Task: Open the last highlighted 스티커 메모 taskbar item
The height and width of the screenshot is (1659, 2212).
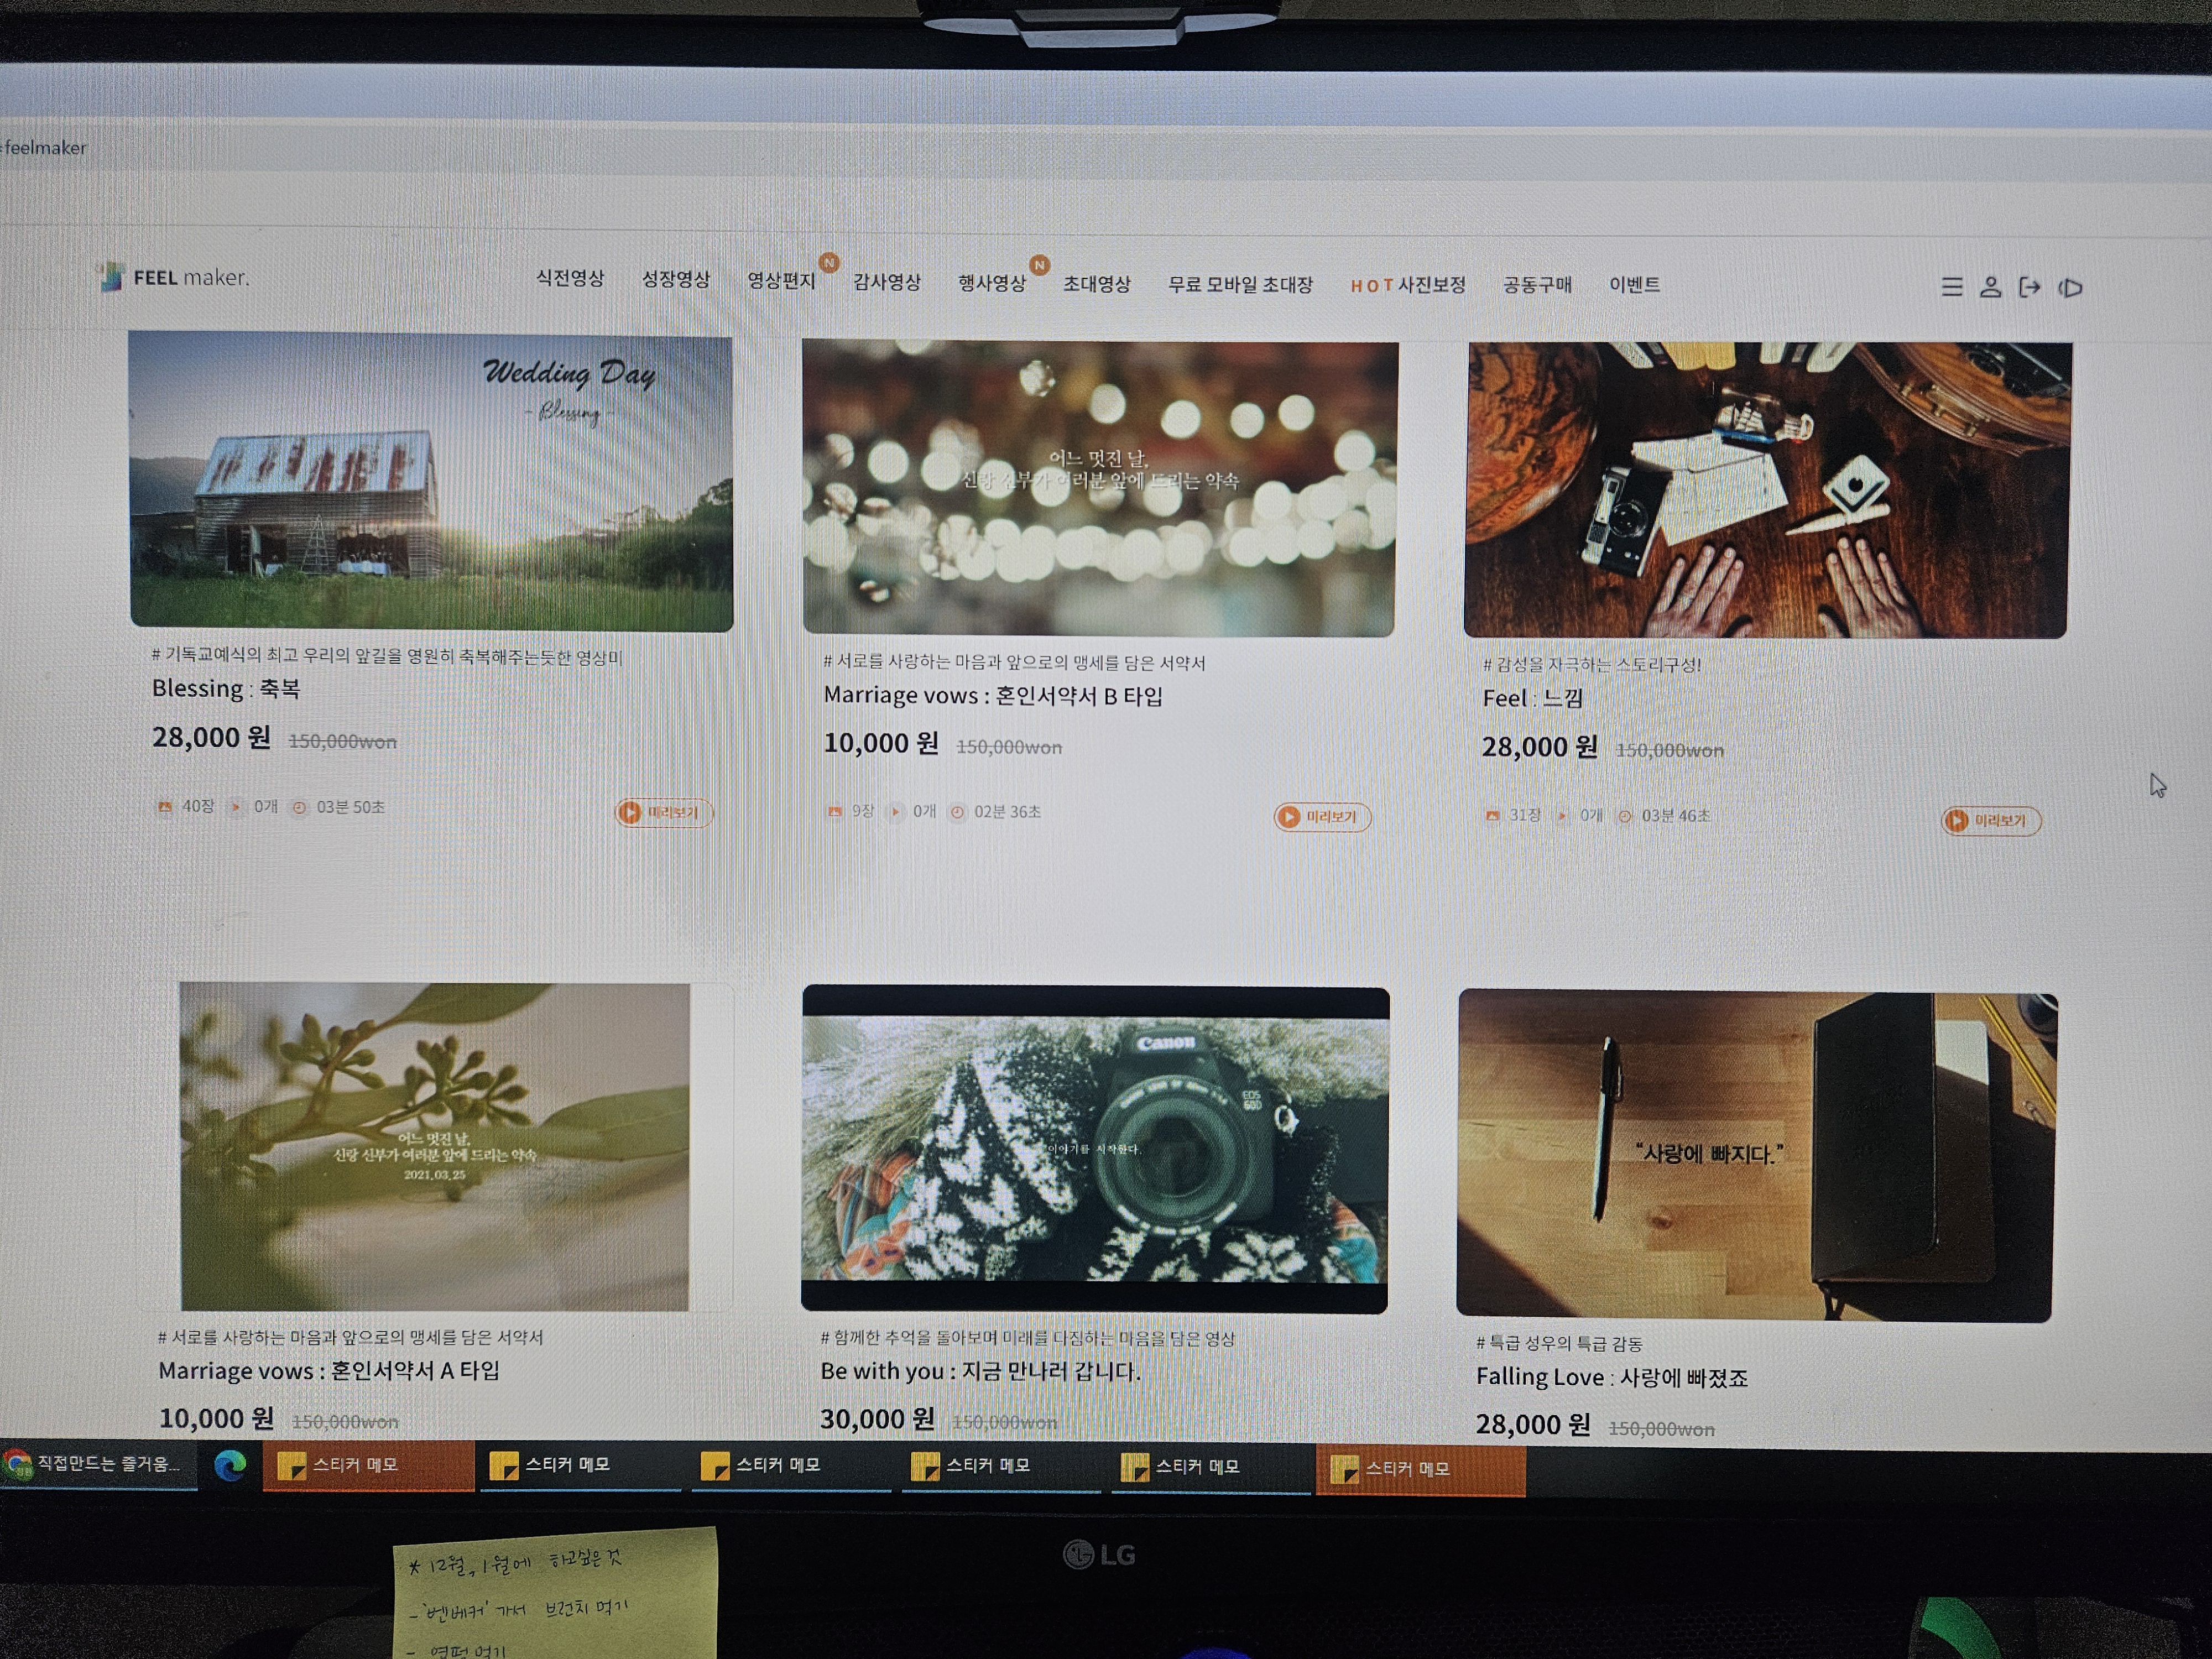Action: (x=1421, y=1469)
